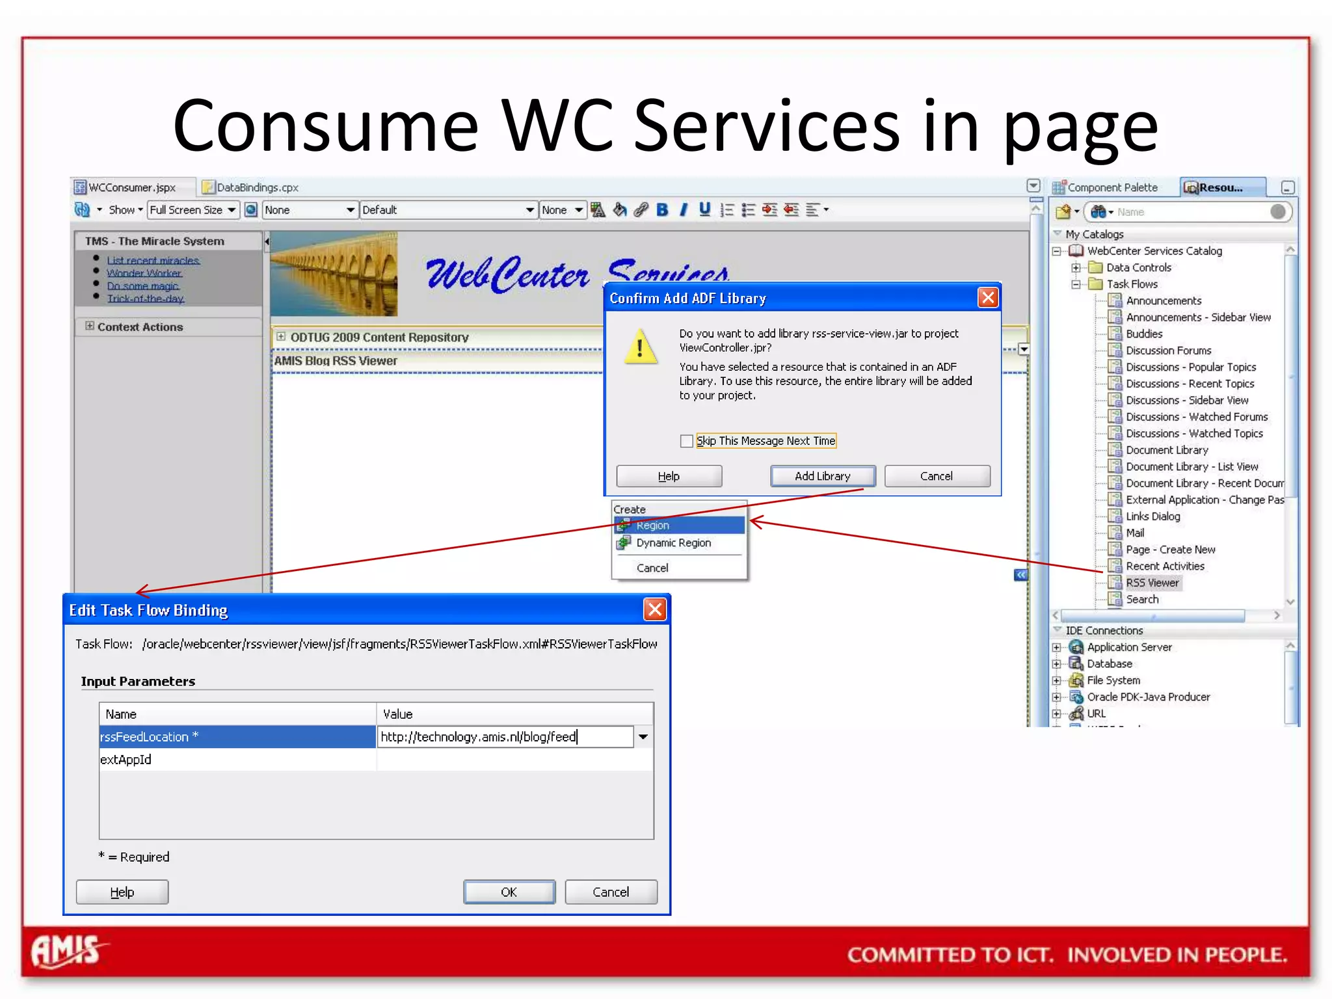This screenshot has height=999, width=1332.
Task: Click Cancel in Edit Task Flow Binding
Action: [x=611, y=892]
